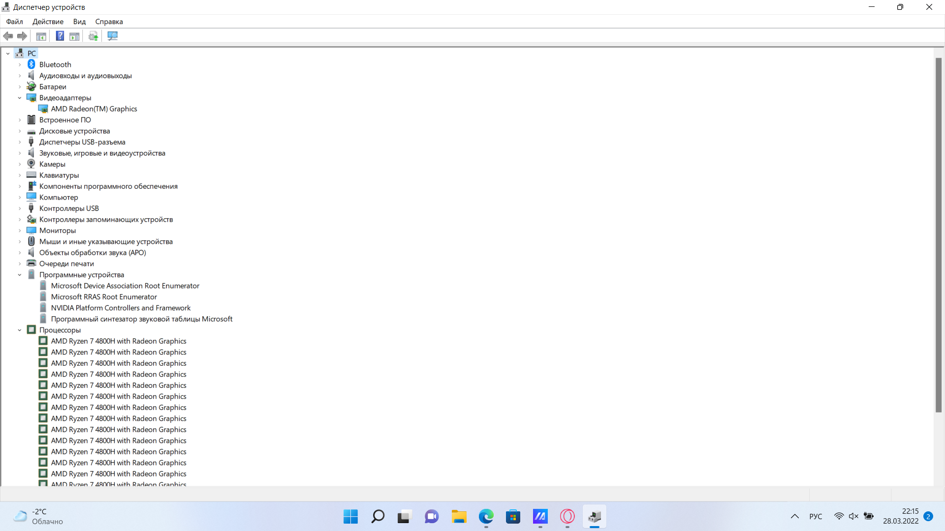Open the Файл menu

[14, 22]
